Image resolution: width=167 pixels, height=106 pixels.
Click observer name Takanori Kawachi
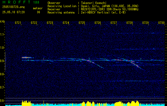tap(94, 3)
